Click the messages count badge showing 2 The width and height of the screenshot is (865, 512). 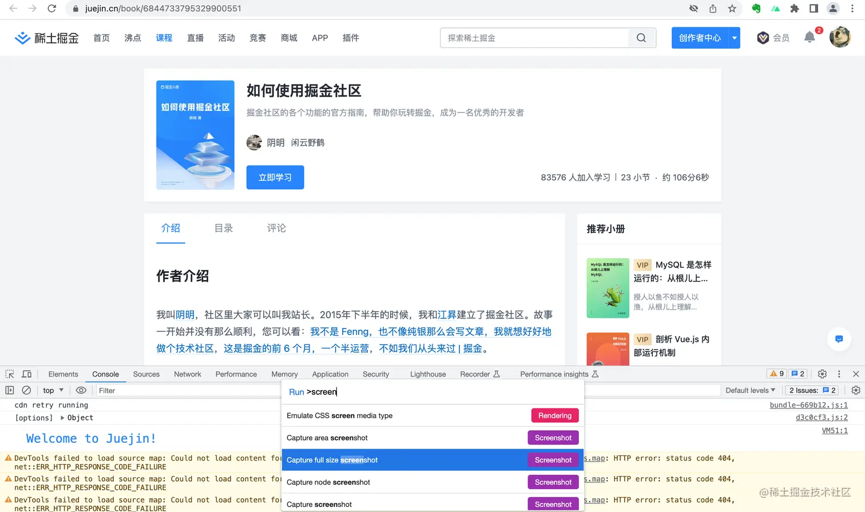(797, 374)
